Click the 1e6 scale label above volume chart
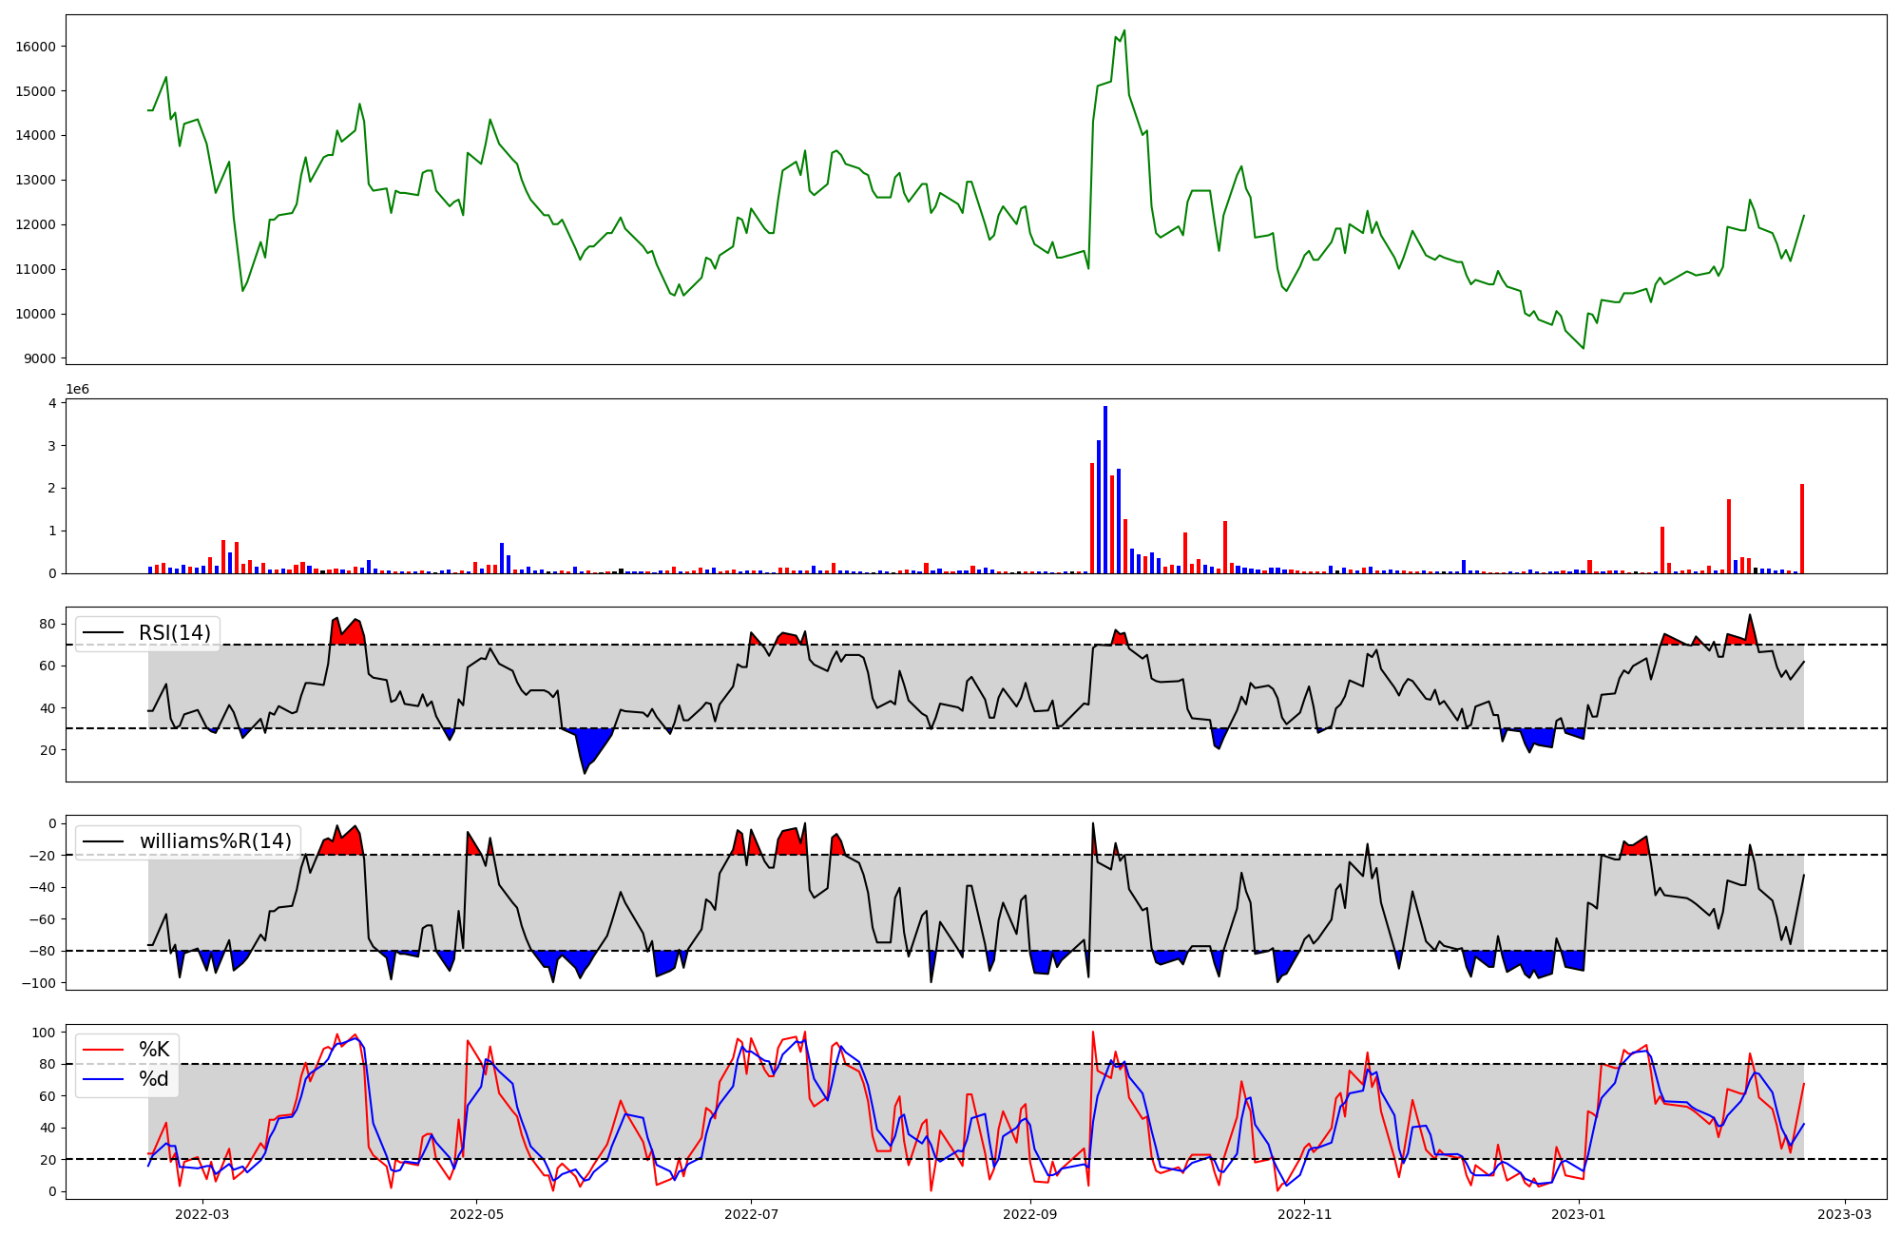 (77, 390)
